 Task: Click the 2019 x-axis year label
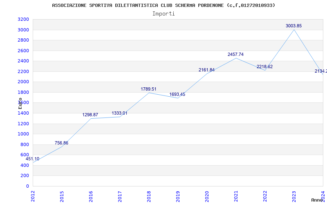[178, 196]
